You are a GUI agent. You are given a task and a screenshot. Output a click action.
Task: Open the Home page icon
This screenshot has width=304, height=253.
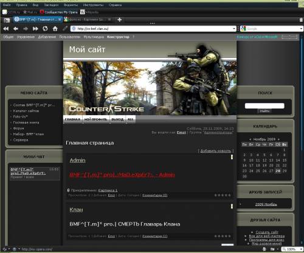55,29
